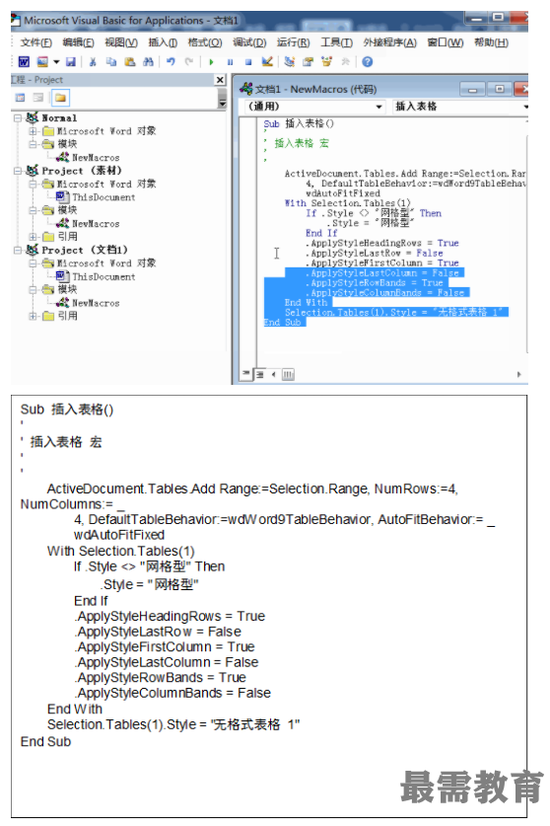Image resolution: width=550 pixels, height=826 pixels.
Task: Open Help with the blue question mark icon
Action: pyautogui.click(x=368, y=61)
